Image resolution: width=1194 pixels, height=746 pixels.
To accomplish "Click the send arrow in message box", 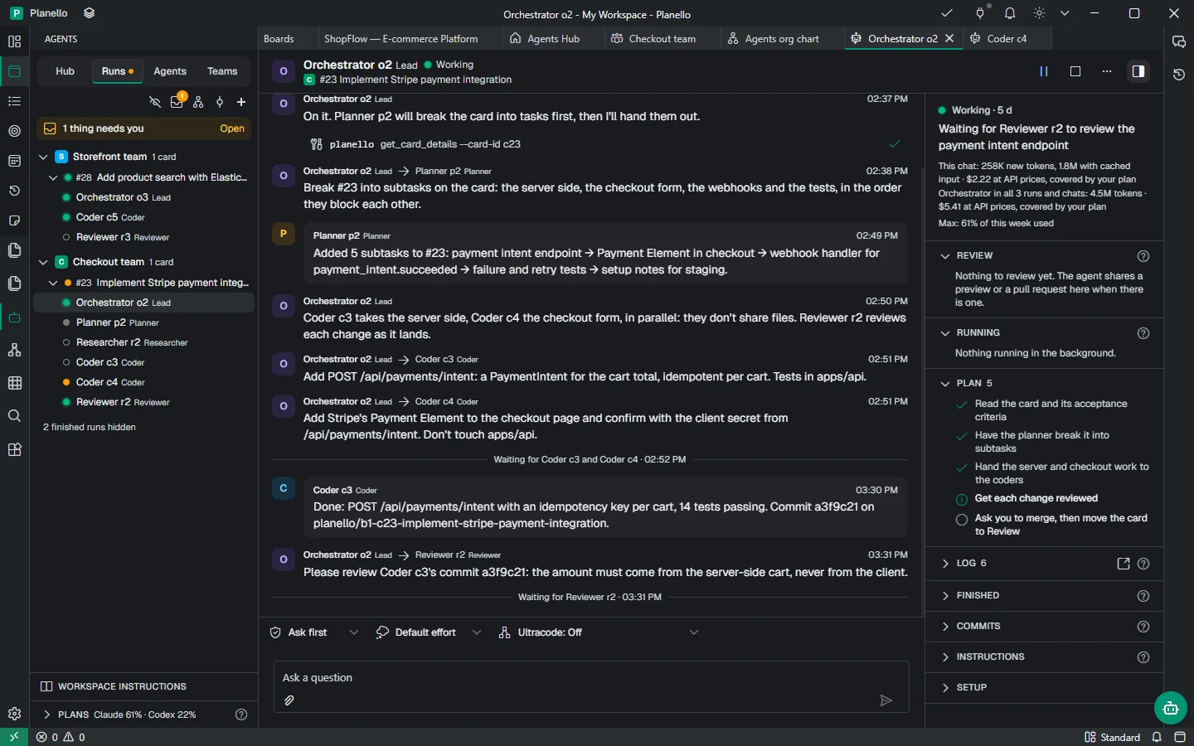I will [x=886, y=700].
